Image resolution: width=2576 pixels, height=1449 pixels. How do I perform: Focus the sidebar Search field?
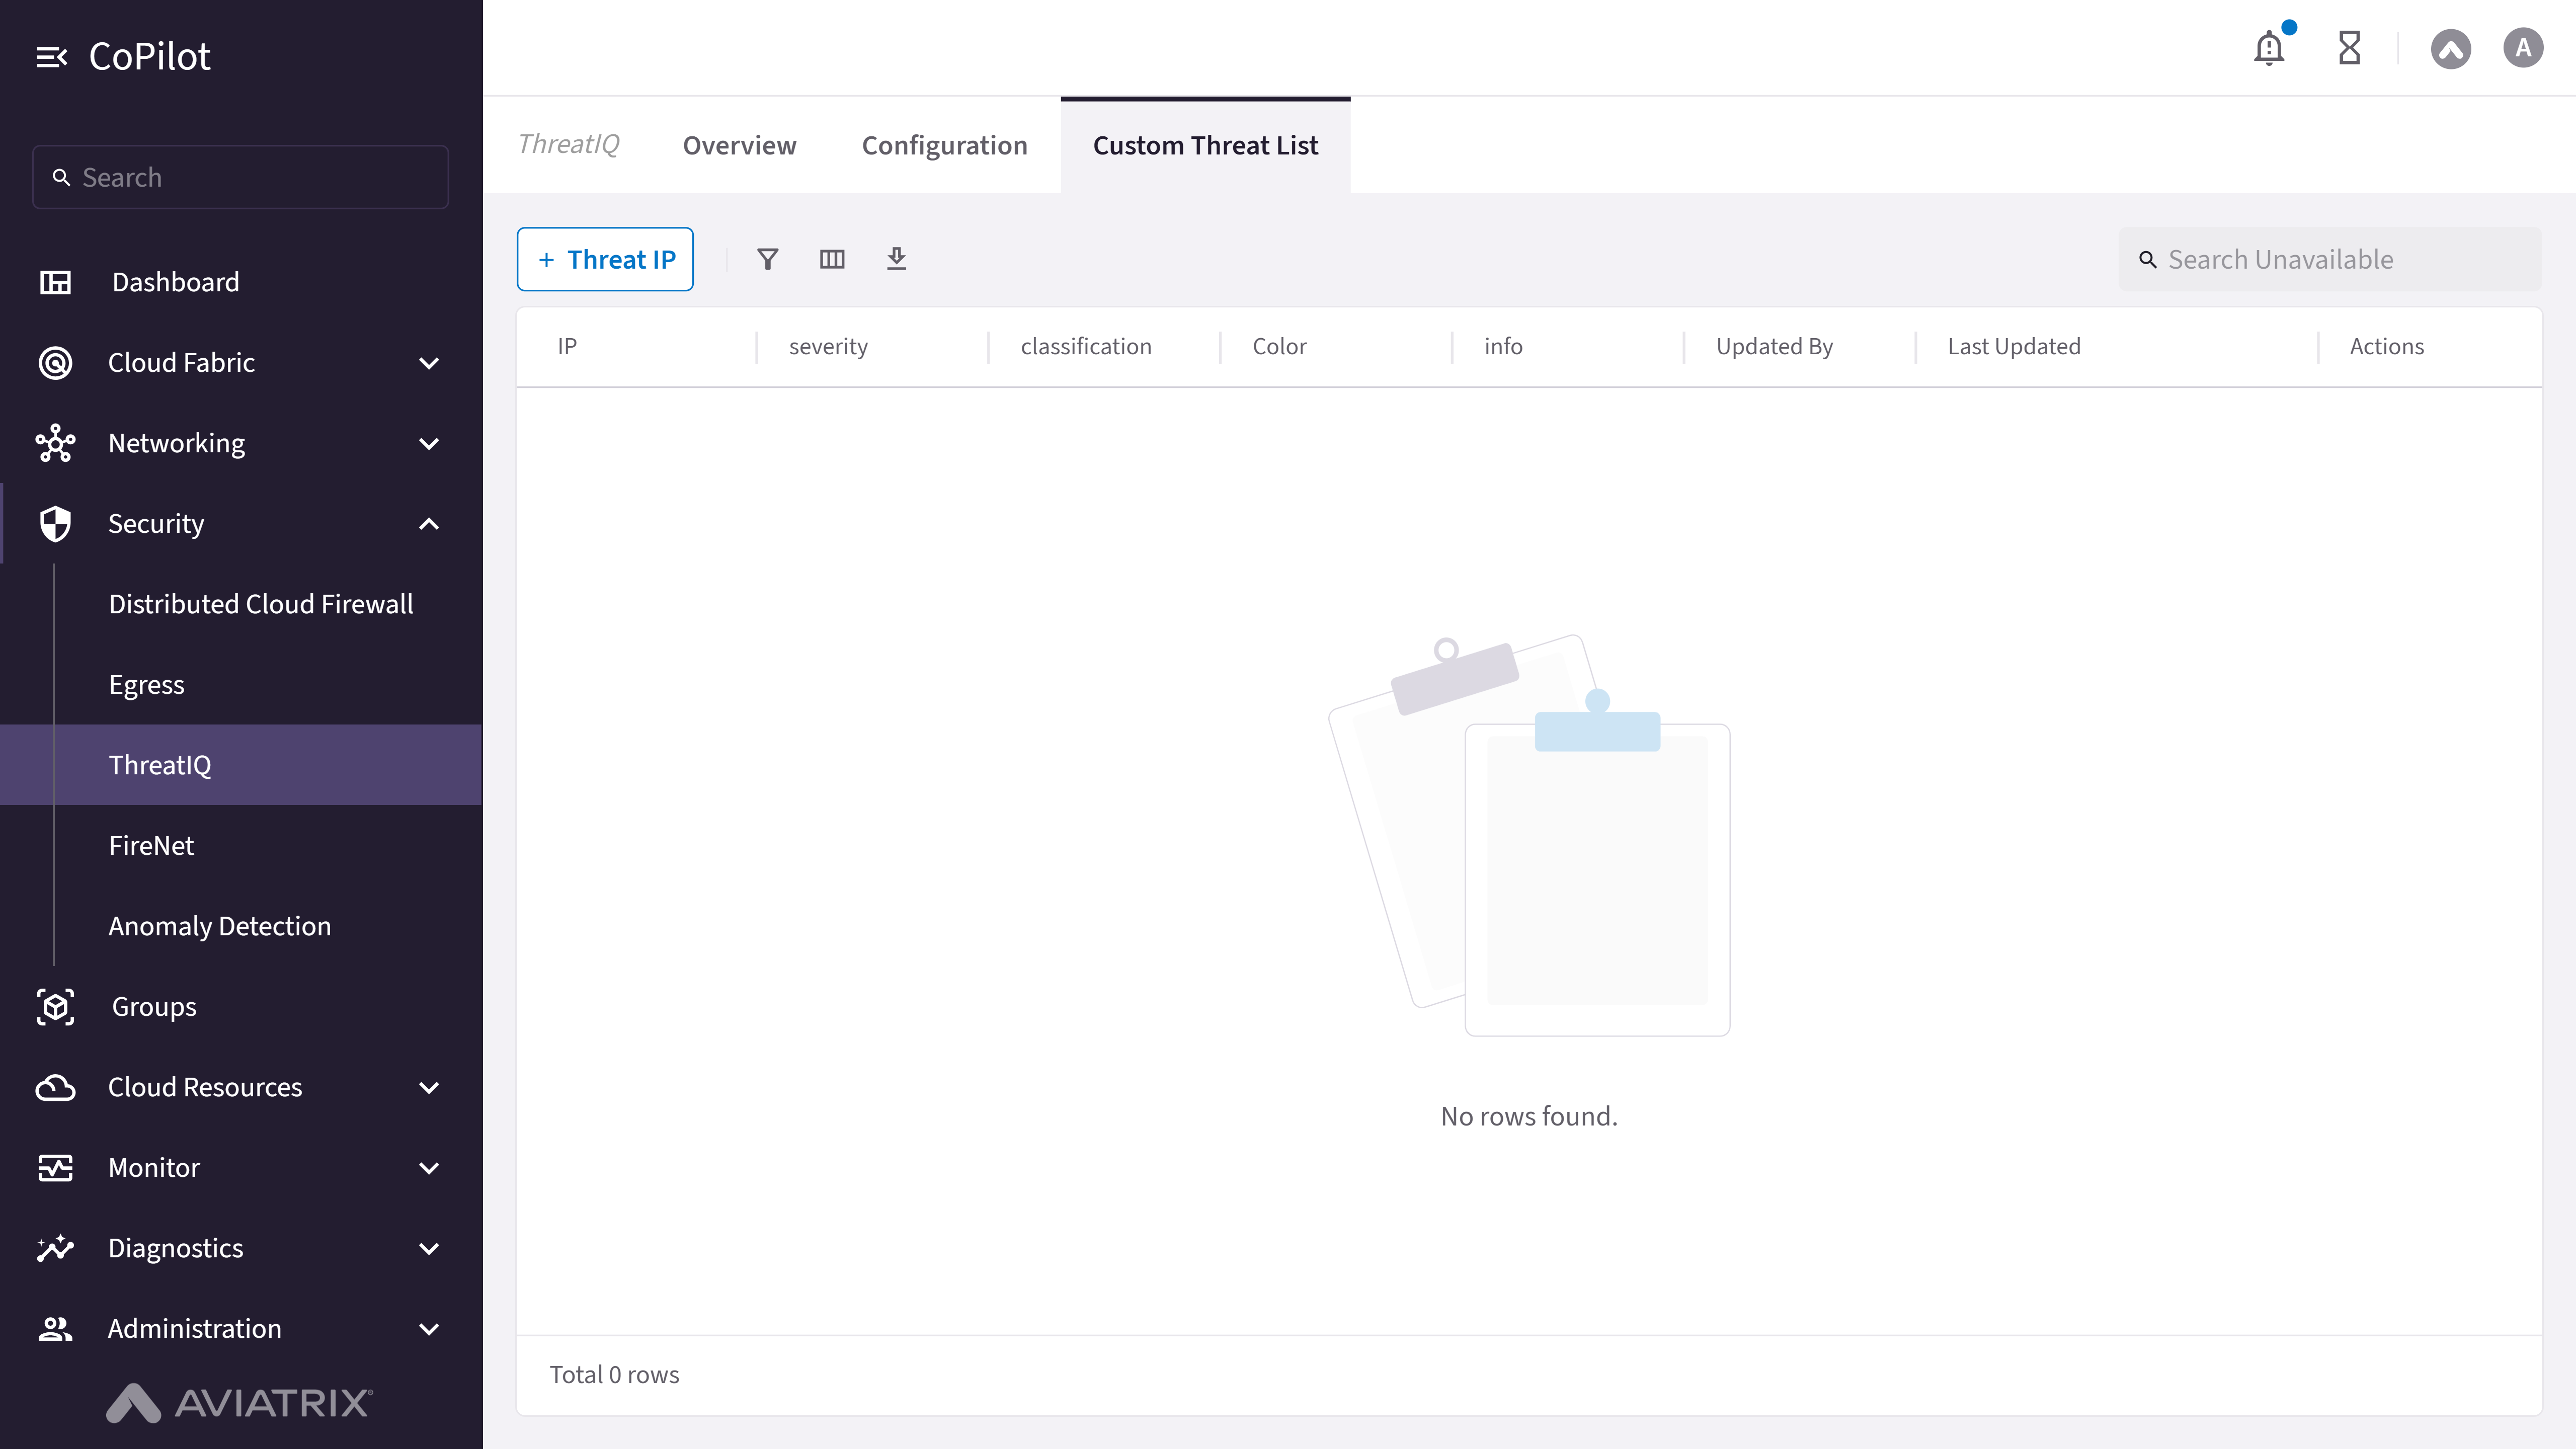pos(240,177)
